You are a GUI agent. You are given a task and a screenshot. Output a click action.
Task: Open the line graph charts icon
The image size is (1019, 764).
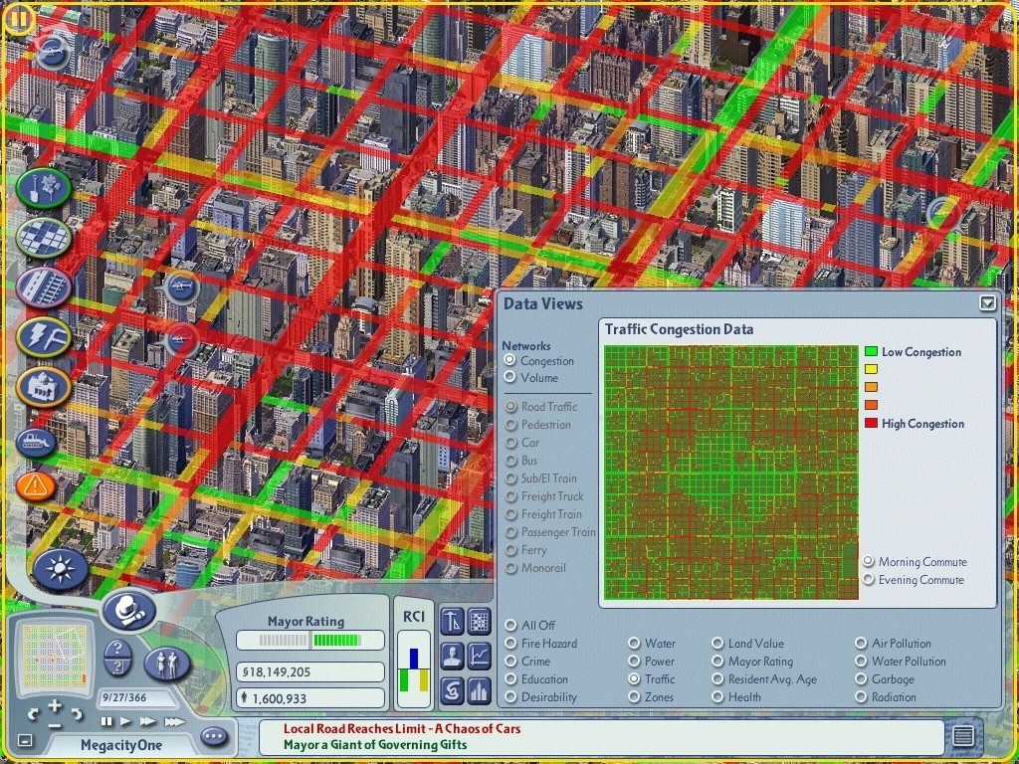pos(479,657)
